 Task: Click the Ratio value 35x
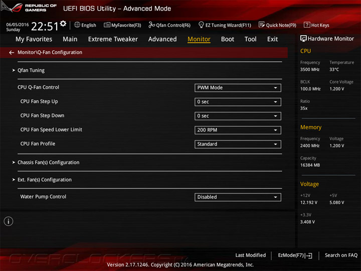pos(304,108)
